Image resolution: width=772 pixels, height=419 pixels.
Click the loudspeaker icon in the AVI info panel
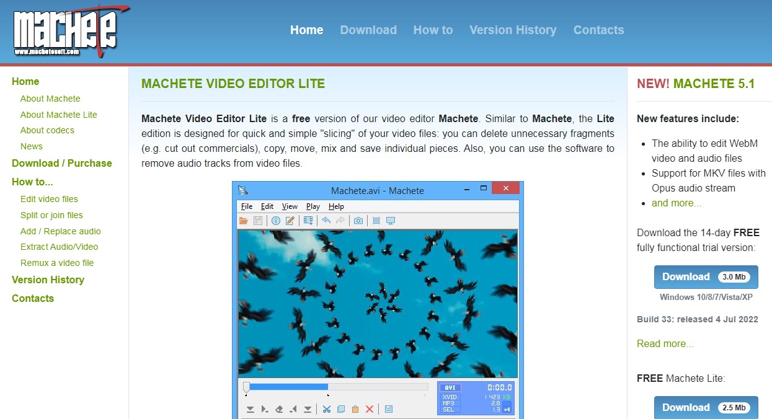pyautogui.click(x=507, y=409)
